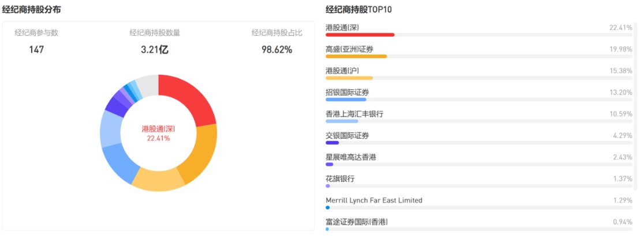Click the orange 19.98% holding bar
Image resolution: width=639 pixels, height=236 pixels.
tap(356, 56)
